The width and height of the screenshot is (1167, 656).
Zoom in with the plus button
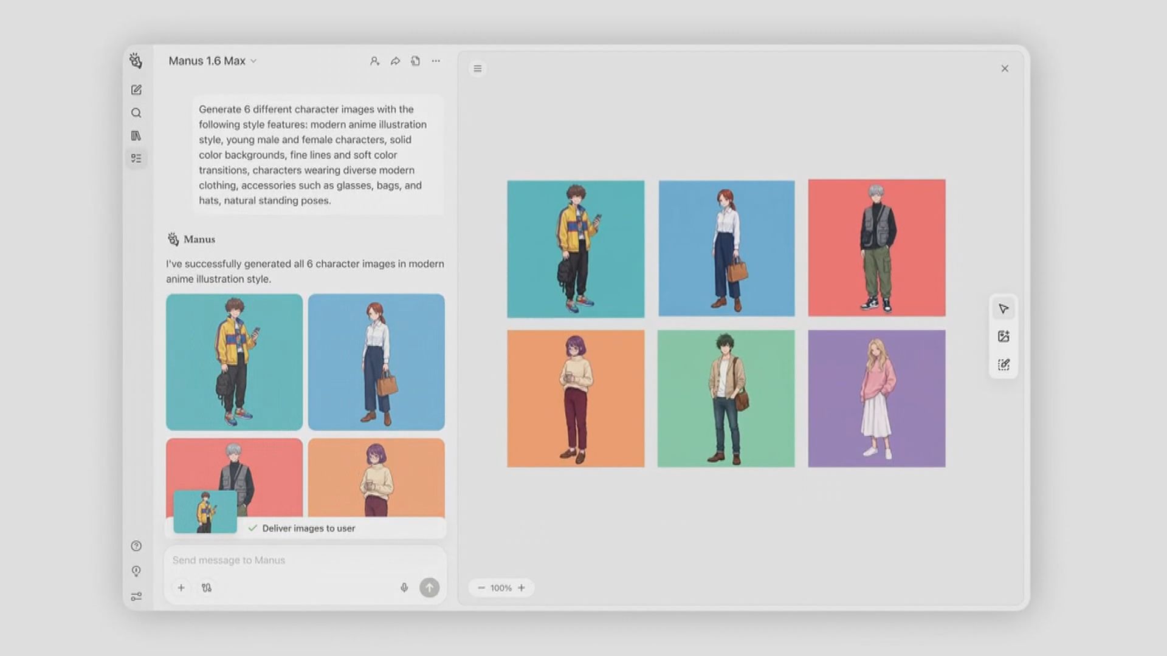click(522, 588)
